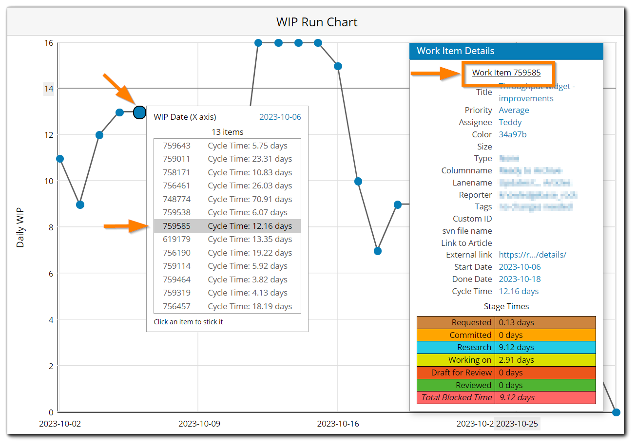Click the Start Date 2023-10-06 link
637x447 pixels.
(x=520, y=266)
